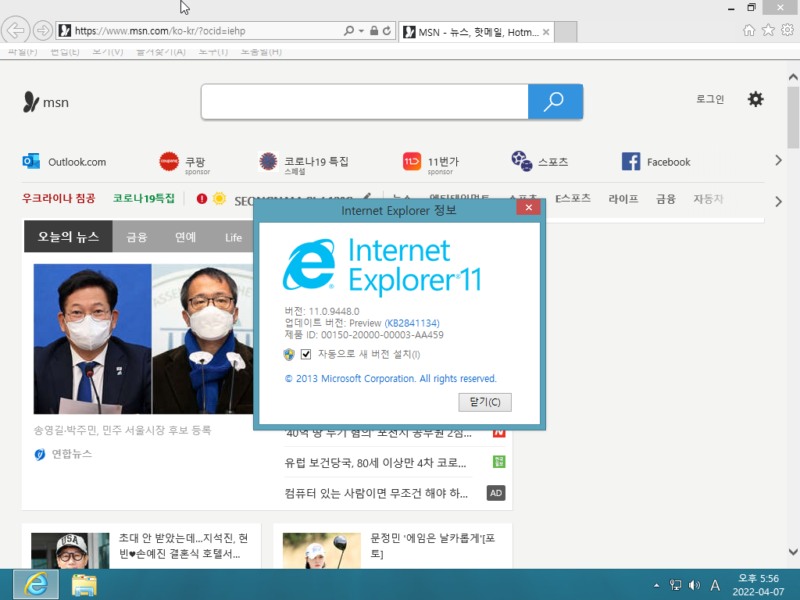Open MSN settings gear icon
This screenshot has height=600, width=800.
[755, 99]
